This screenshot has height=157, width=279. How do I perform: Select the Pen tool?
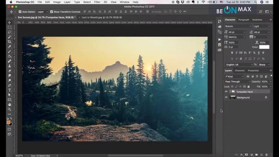pyautogui.click(x=10, y=85)
